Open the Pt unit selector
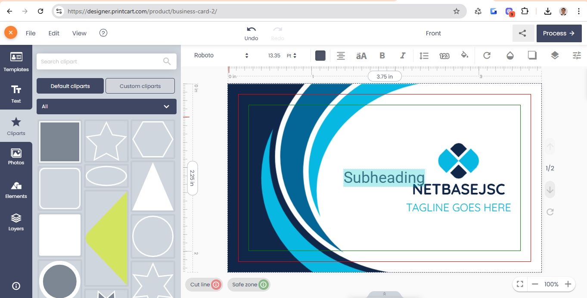Image resolution: width=587 pixels, height=298 pixels. [292, 56]
